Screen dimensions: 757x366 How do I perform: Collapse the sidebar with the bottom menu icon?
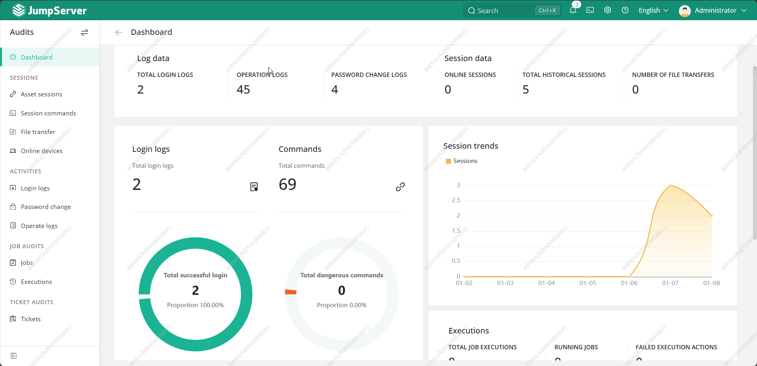click(x=13, y=356)
